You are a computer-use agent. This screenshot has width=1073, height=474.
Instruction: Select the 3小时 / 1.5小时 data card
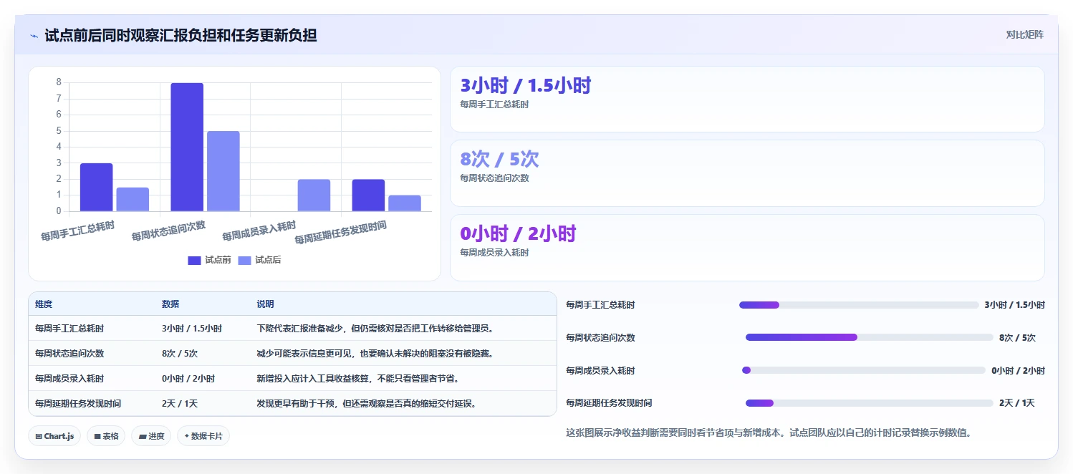coord(747,100)
